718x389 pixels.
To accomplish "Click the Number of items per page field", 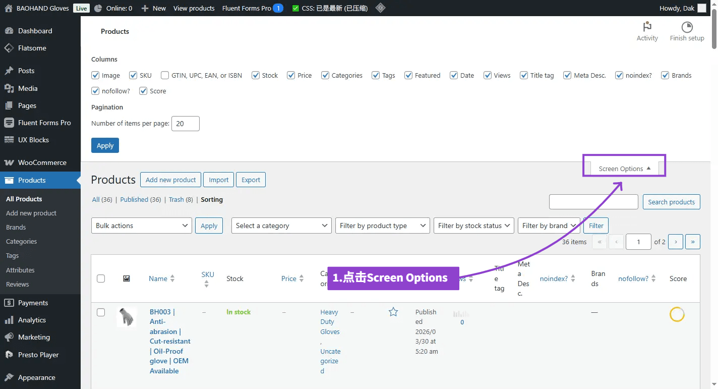I will coord(185,124).
